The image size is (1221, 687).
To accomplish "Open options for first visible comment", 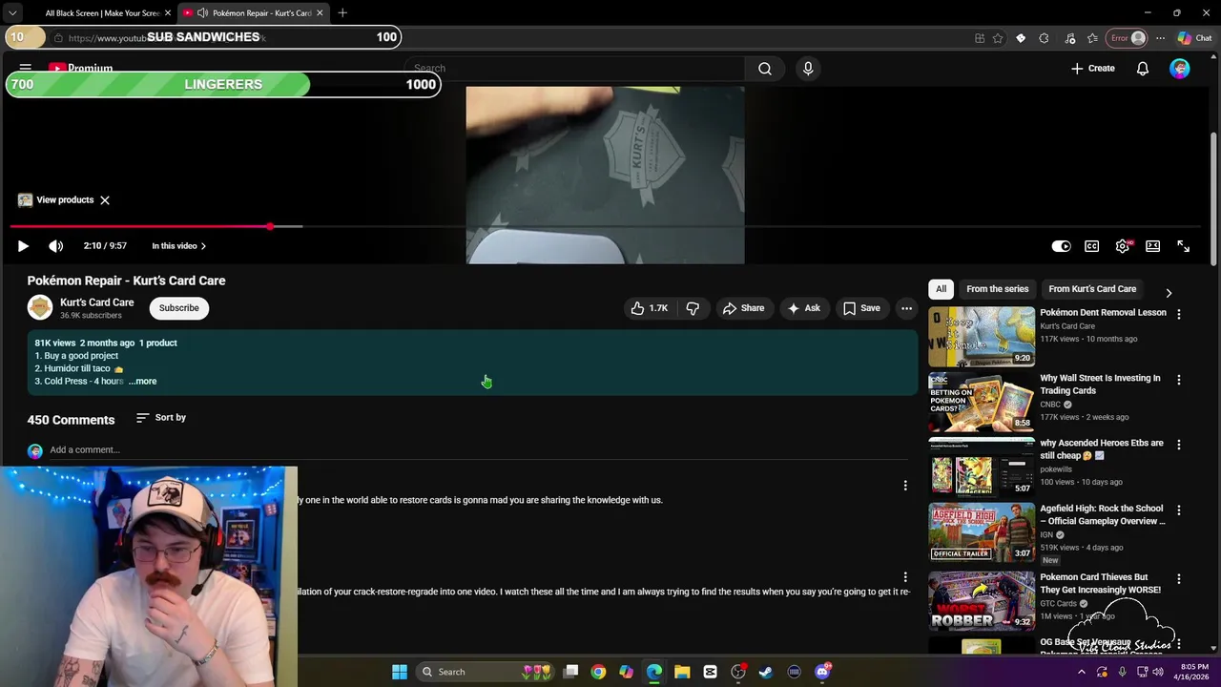I will pos(905,486).
